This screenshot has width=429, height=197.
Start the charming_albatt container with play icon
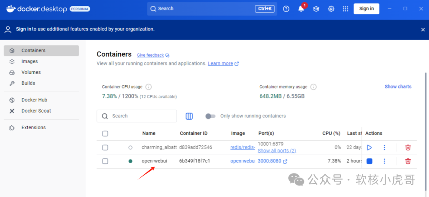369,147
